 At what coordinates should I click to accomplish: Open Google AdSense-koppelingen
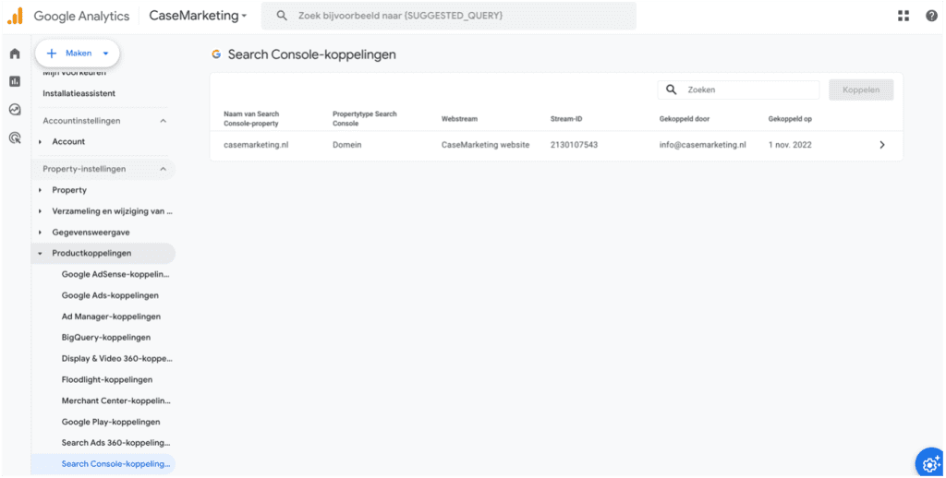point(115,274)
